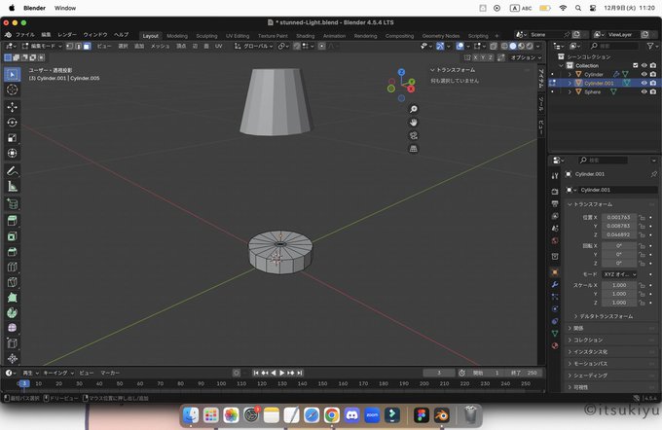Viewport: 662px width, 430px height.
Task: Expand the デルタトランスフォーム panel
Action: pos(604,316)
